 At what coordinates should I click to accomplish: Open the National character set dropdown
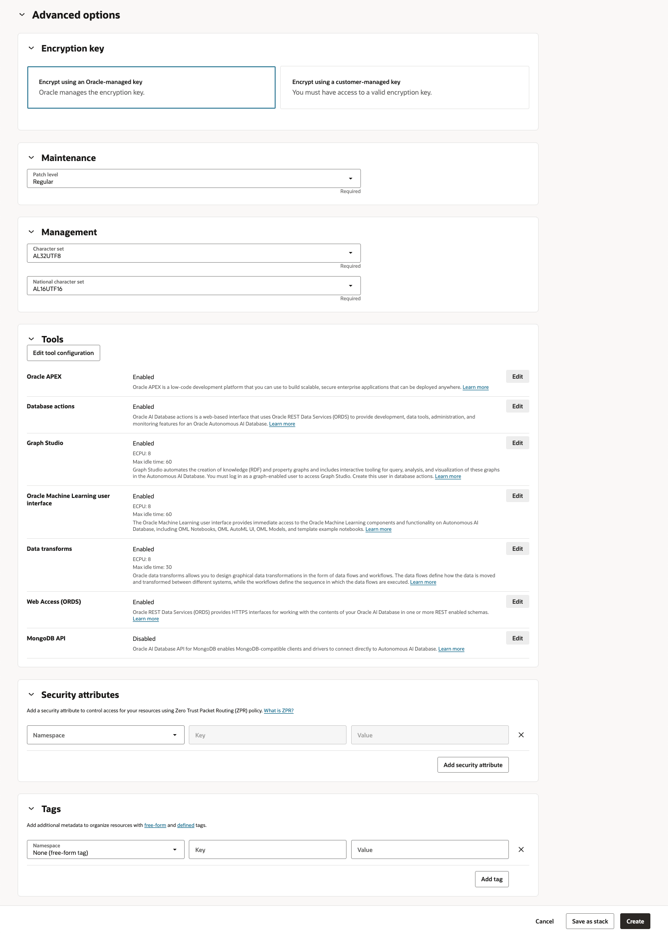(x=194, y=286)
